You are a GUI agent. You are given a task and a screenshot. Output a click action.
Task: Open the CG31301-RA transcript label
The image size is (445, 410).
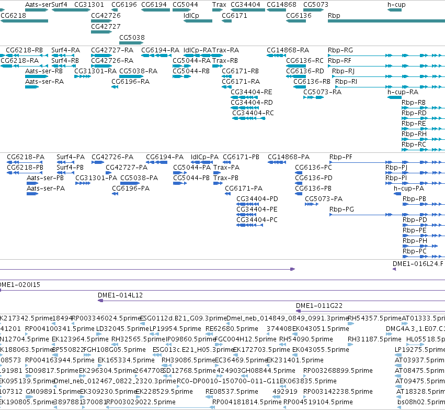(x=95, y=71)
